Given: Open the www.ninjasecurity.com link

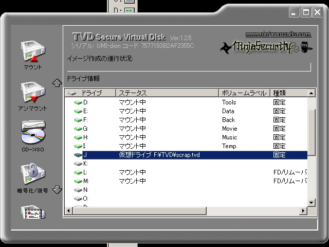Looking at the screenshot, I should 278,34.
